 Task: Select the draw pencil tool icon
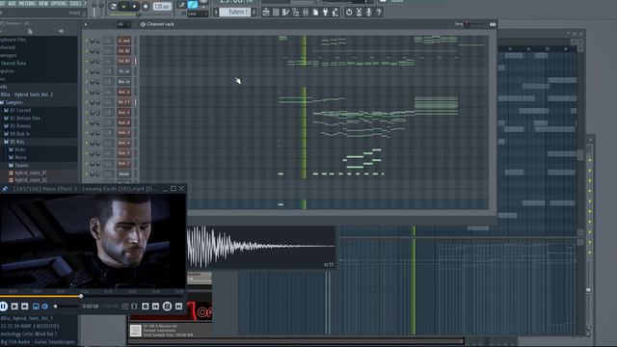tap(182, 5)
